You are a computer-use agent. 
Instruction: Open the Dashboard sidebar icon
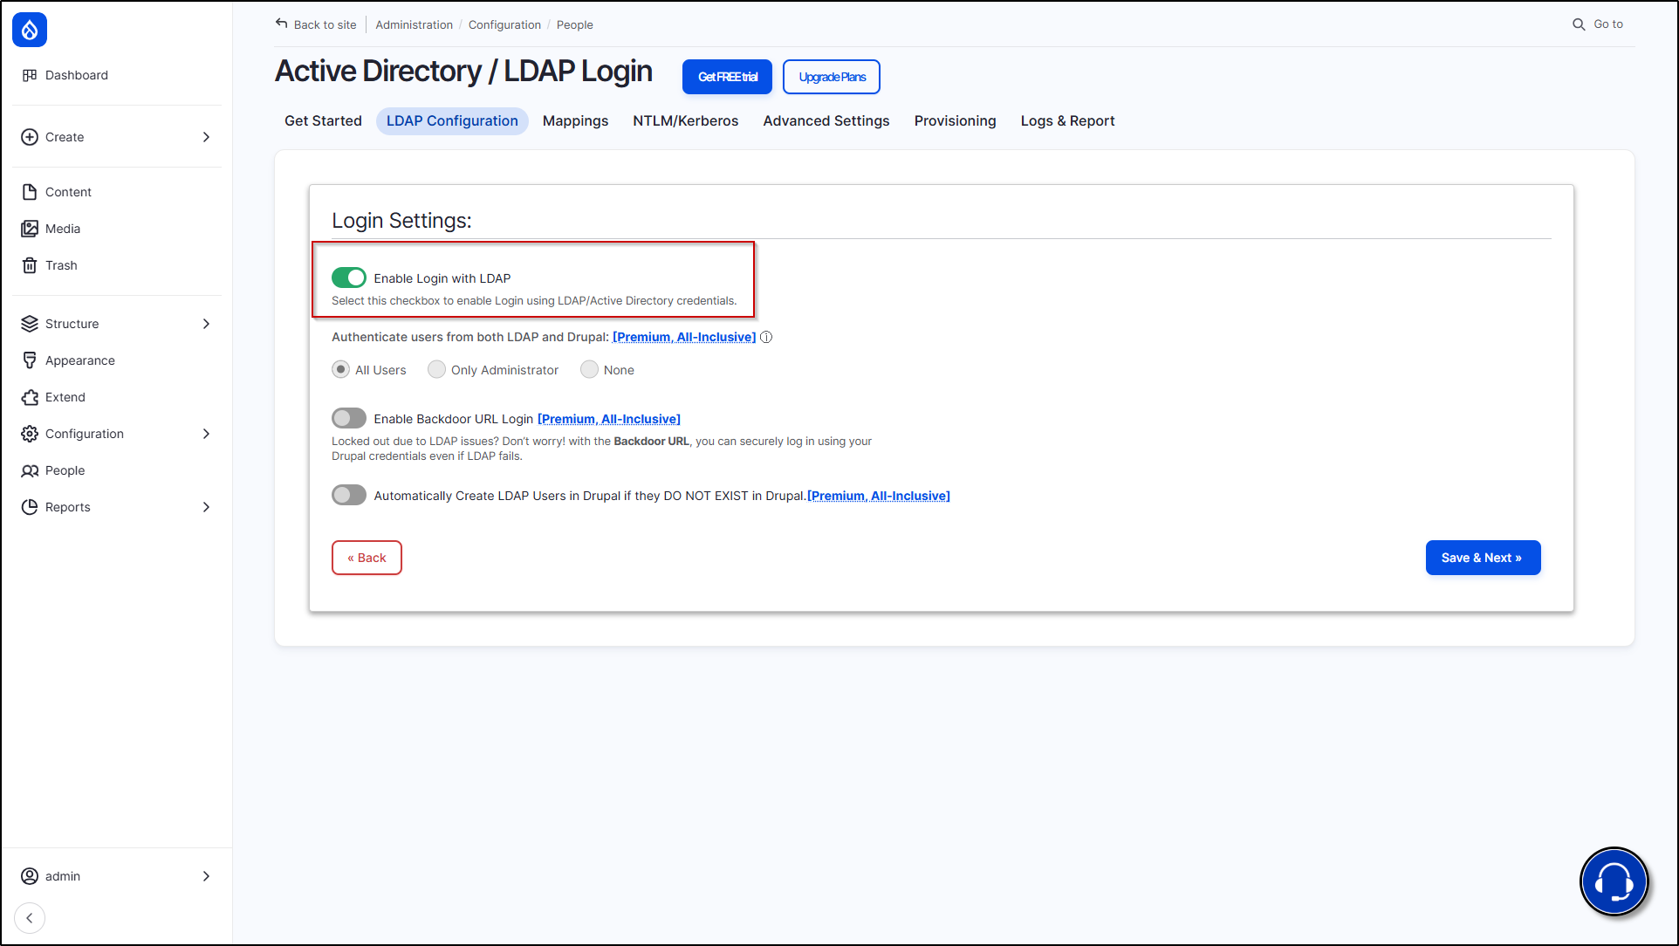click(x=30, y=75)
